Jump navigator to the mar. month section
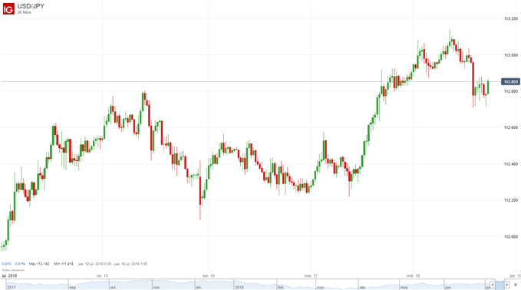 [320, 288]
